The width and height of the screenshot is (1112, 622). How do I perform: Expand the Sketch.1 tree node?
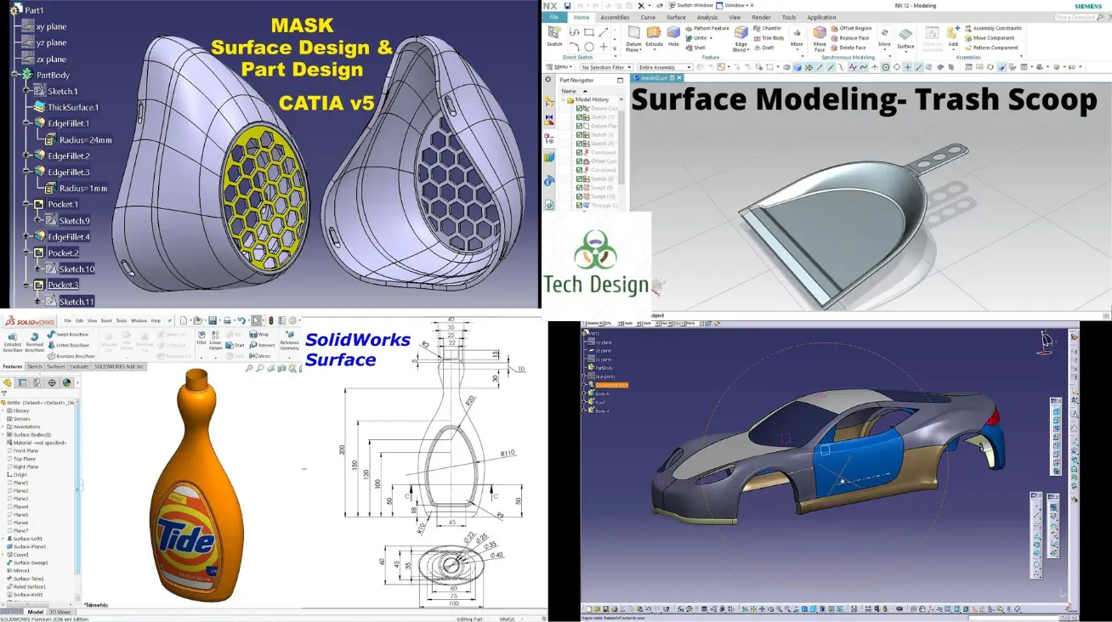click(27, 91)
